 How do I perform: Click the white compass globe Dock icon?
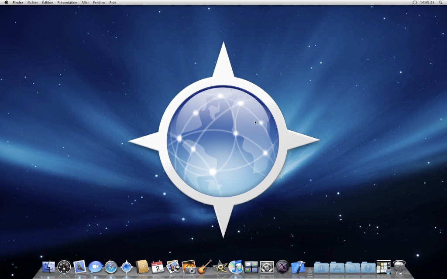127,267
